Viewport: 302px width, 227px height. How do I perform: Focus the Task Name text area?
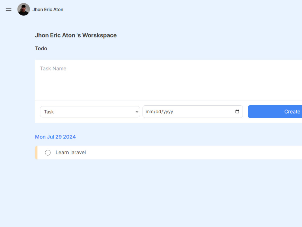coord(168,80)
